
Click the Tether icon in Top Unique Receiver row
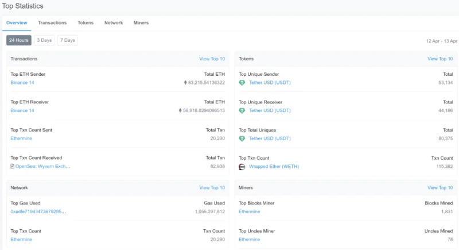pyautogui.click(x=242, y=111)
